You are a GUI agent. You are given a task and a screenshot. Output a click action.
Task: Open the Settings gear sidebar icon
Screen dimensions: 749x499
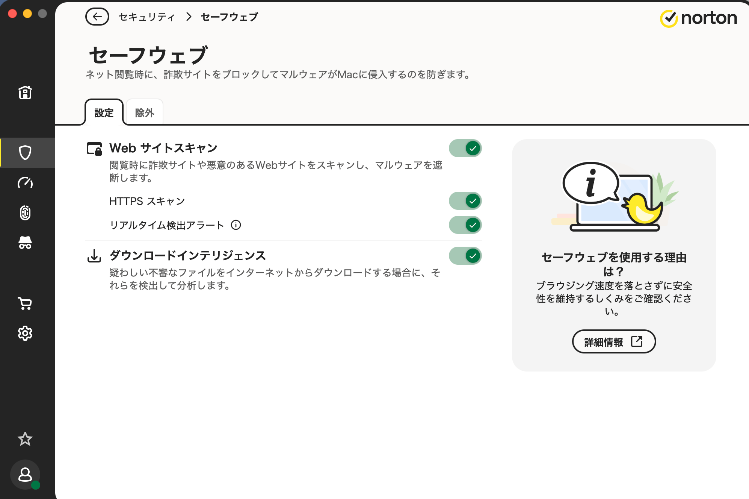coord(25,333)
